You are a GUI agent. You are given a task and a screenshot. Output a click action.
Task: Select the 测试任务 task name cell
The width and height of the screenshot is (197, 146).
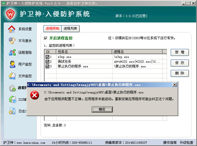84,62
